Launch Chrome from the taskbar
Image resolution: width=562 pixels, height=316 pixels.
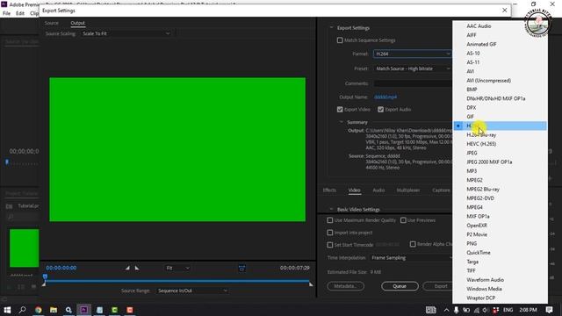pyautogui.click(x=38, y=310)
